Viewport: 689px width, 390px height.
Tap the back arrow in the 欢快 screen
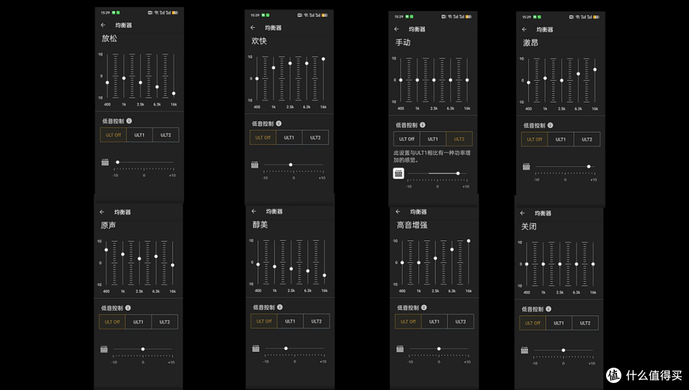253,27
